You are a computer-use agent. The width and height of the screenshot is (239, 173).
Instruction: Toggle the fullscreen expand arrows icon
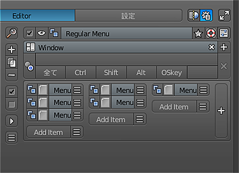(x=224, y=15)
